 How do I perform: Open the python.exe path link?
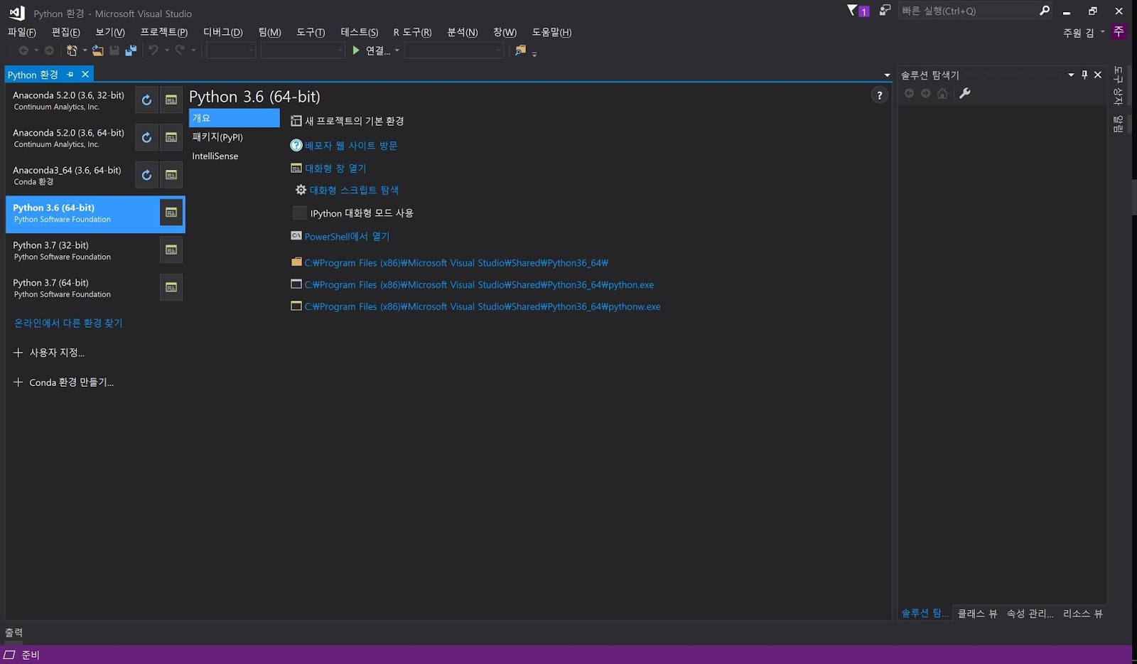[479, 285]
